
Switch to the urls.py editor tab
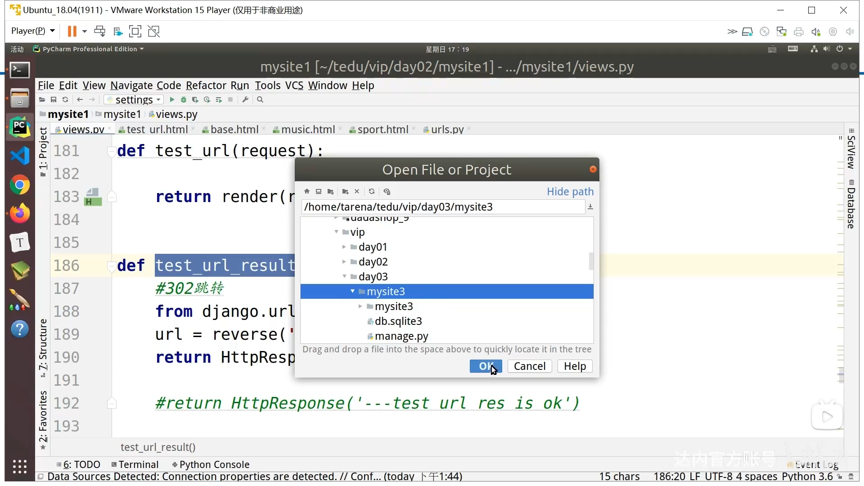click(447, 130)
